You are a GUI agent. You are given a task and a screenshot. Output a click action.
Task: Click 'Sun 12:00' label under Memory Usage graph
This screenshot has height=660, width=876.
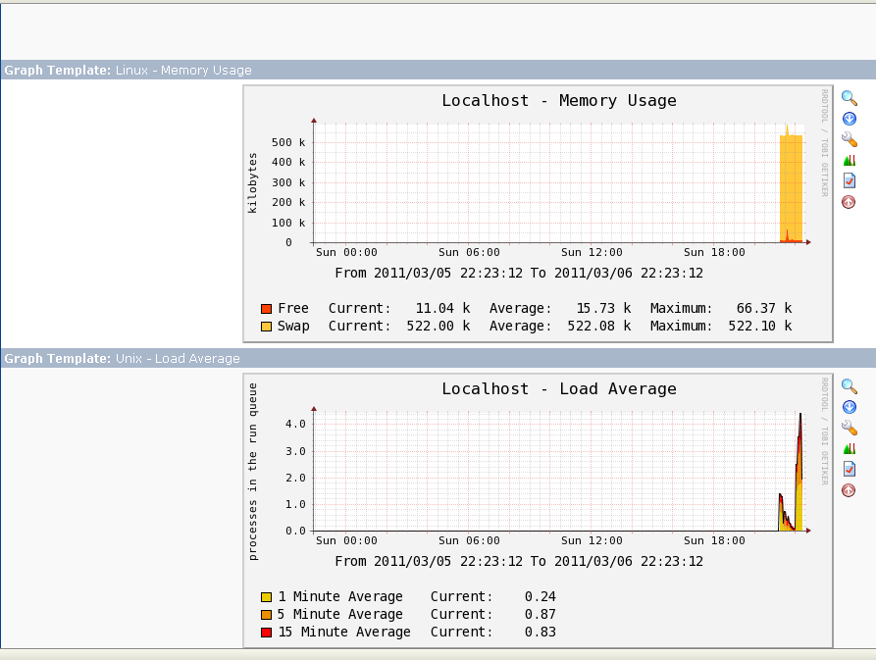coord(592,252)
